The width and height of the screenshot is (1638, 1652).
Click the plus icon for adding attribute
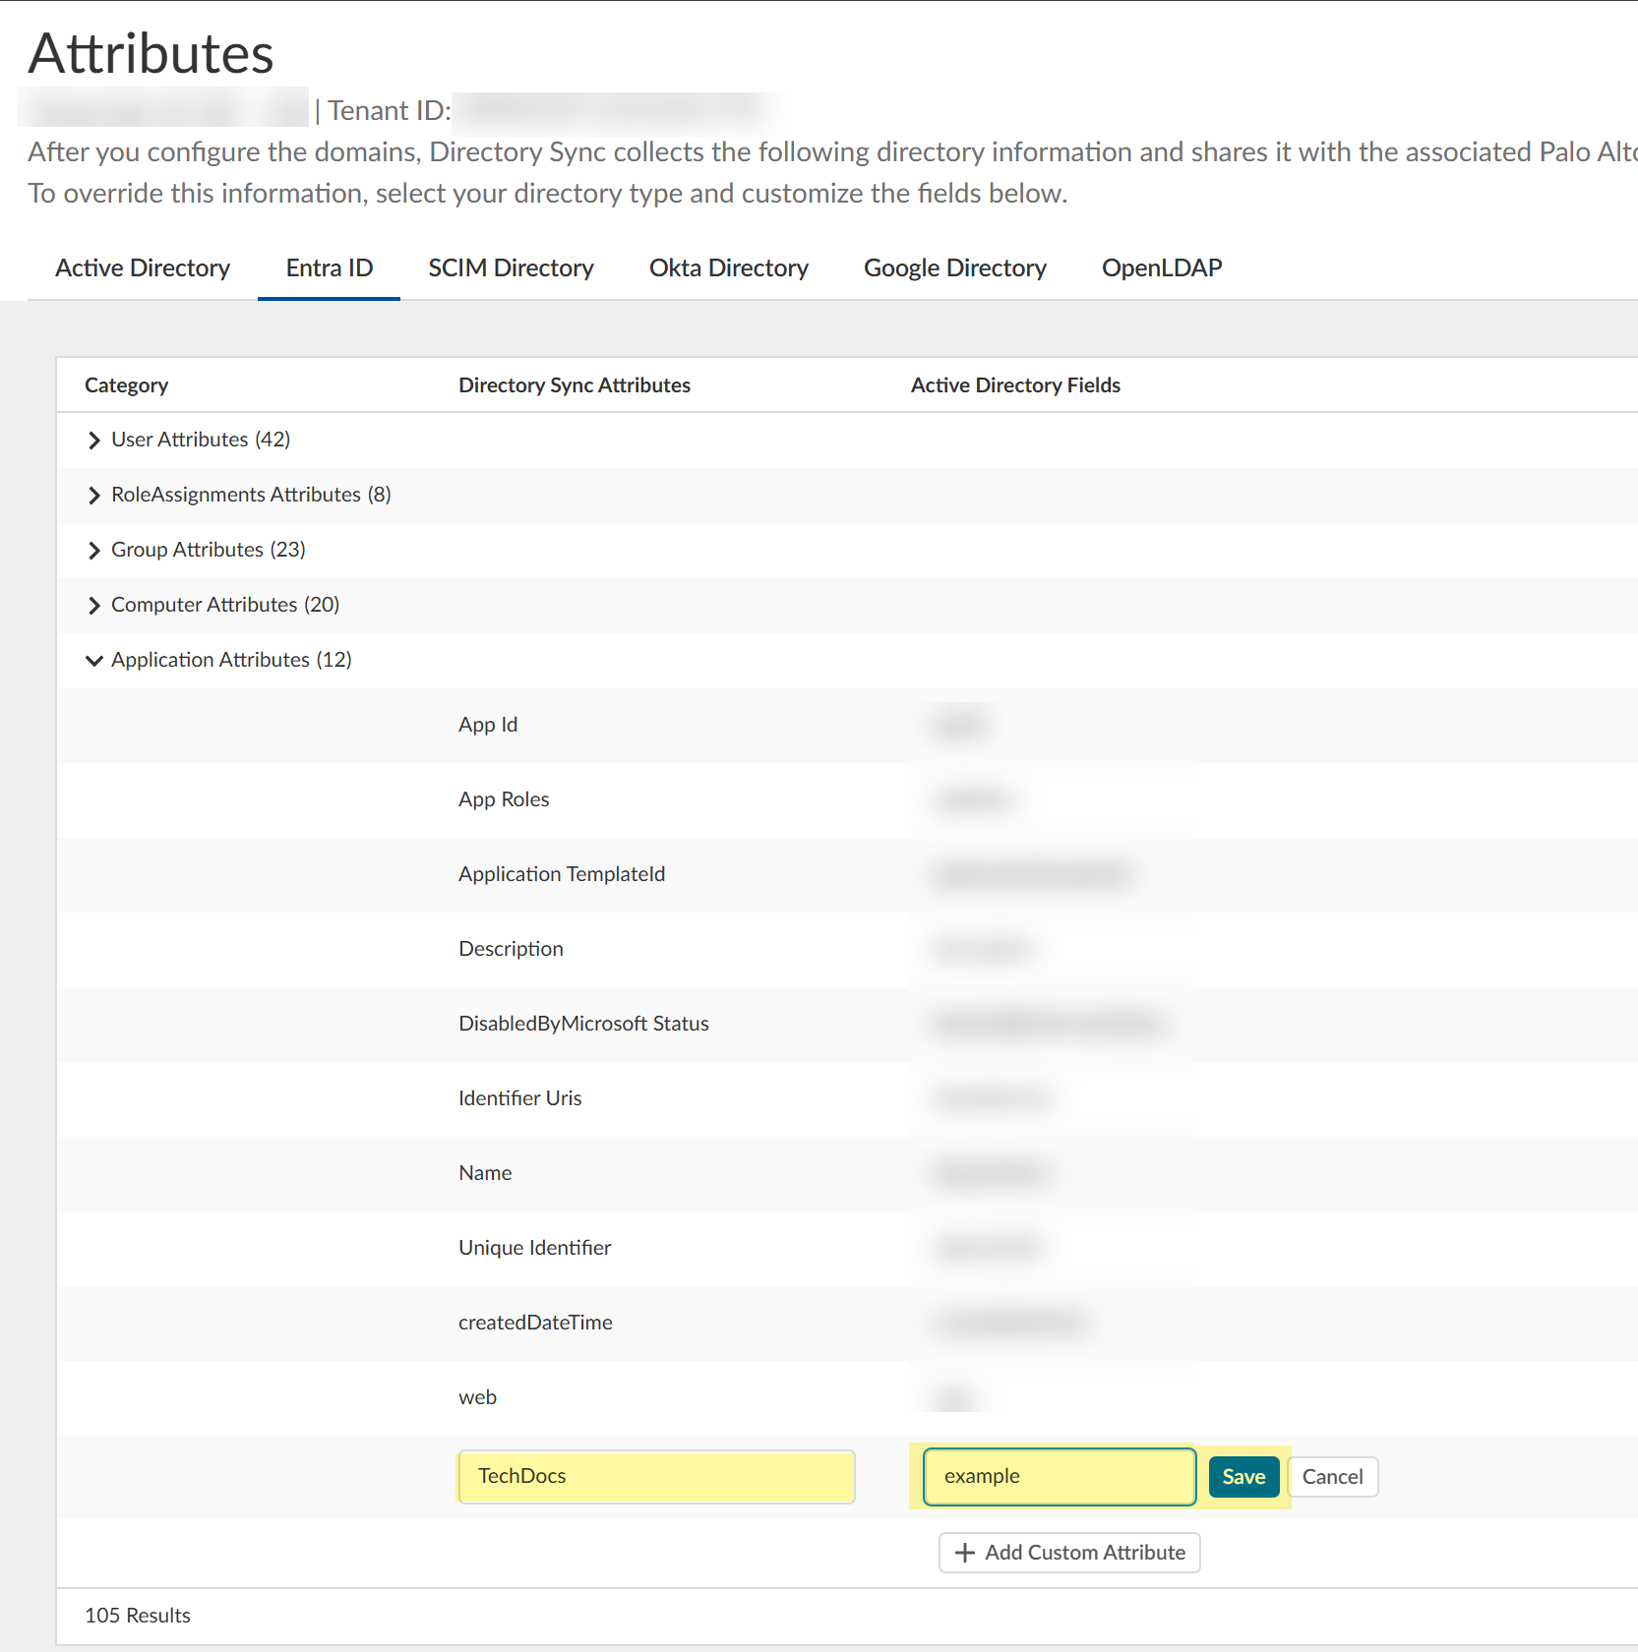pyautogui.click(x=965, y=1553)
